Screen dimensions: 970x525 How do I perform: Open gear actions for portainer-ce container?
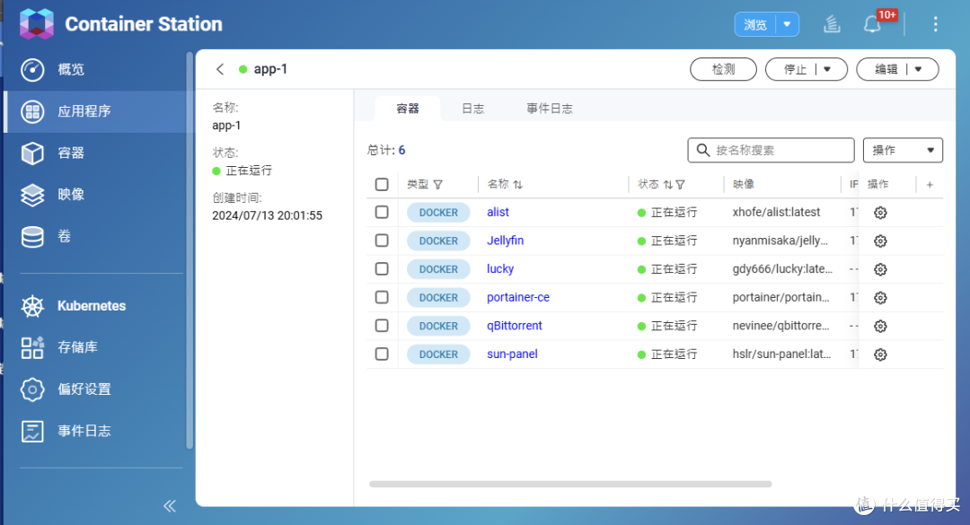880,298
